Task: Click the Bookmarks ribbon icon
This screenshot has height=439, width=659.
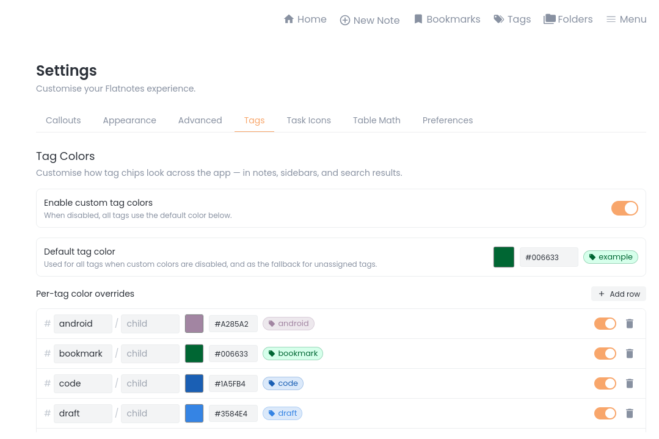Action: (x=418, y=19)
